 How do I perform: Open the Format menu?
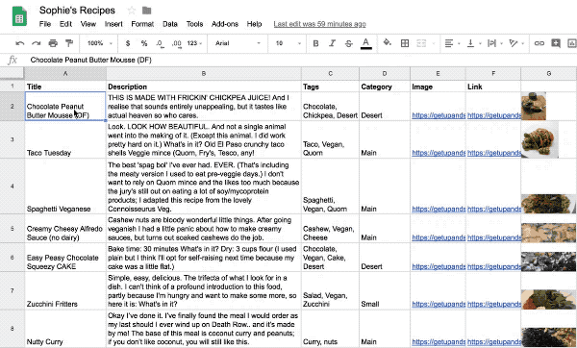[x=142, y=24]
